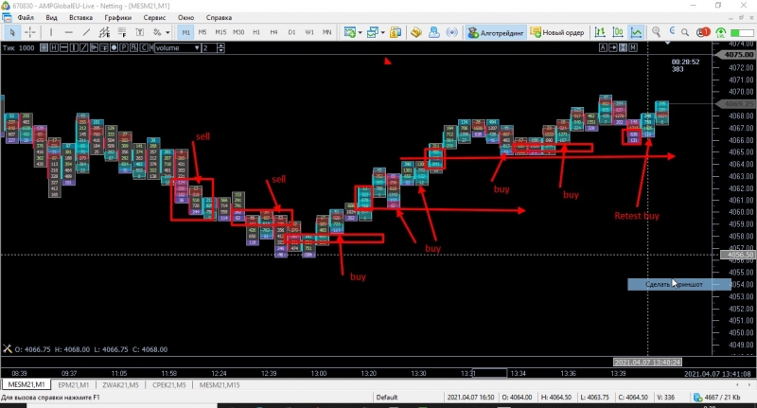Switch to the MESM21,M15 chart tab
Image resolution: width=757 pixels, height=408 pixels.
tap(220, 385)
